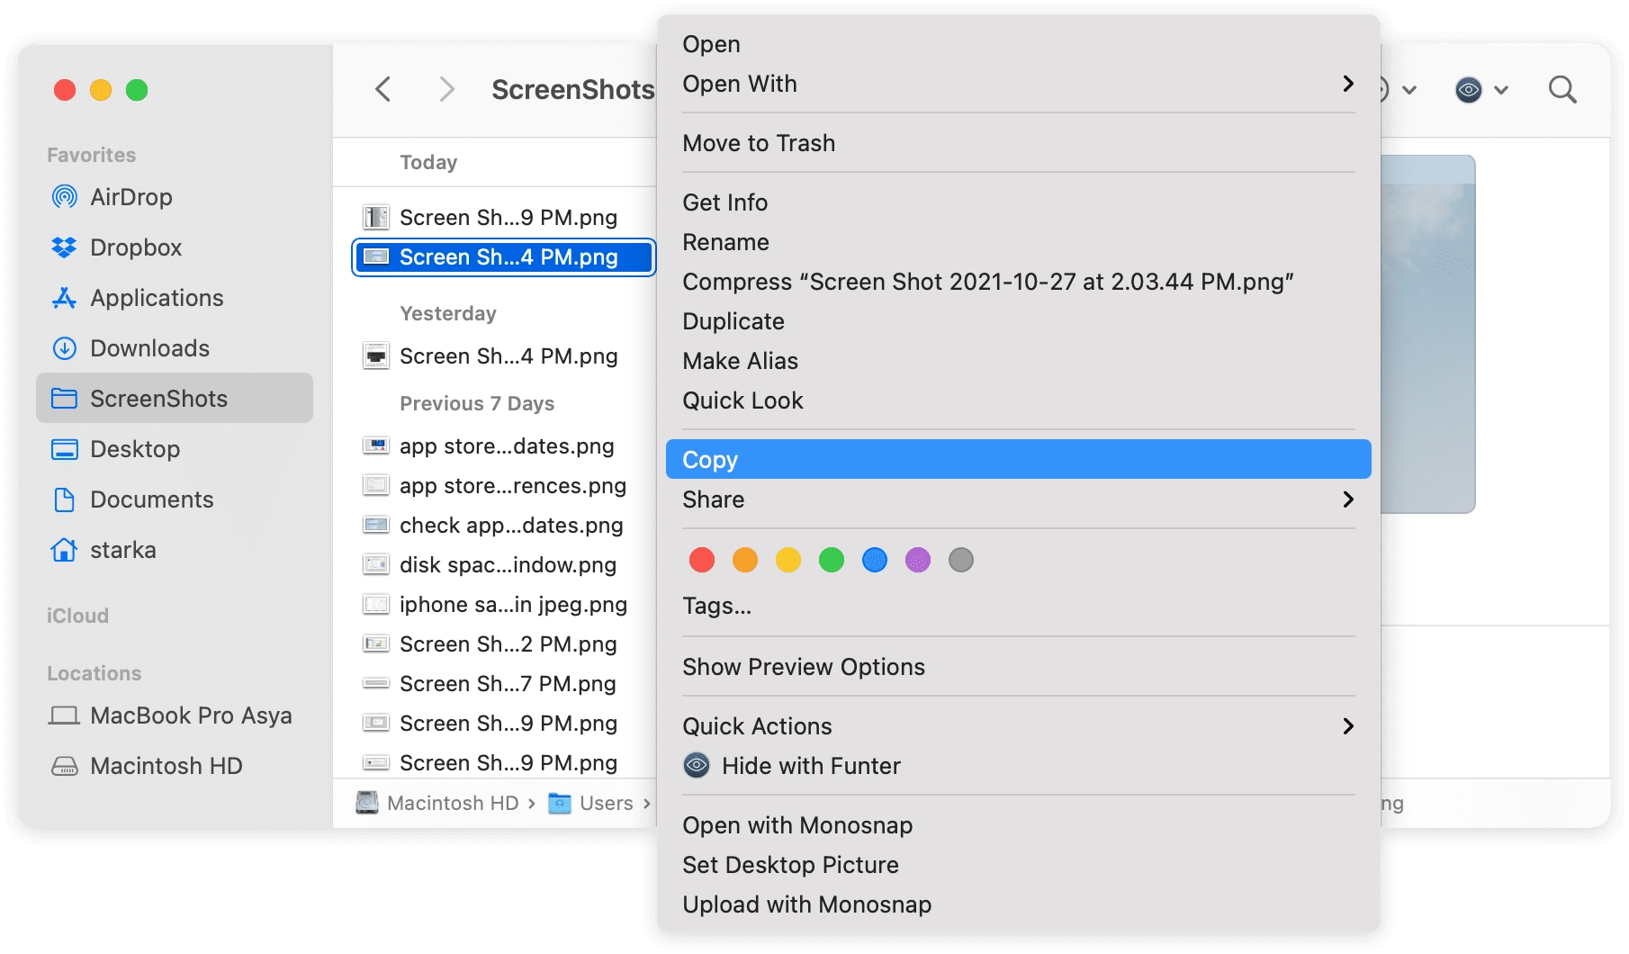Apply the red color tag
This screenshot has height=954, width=1629.
click(702, 561)
